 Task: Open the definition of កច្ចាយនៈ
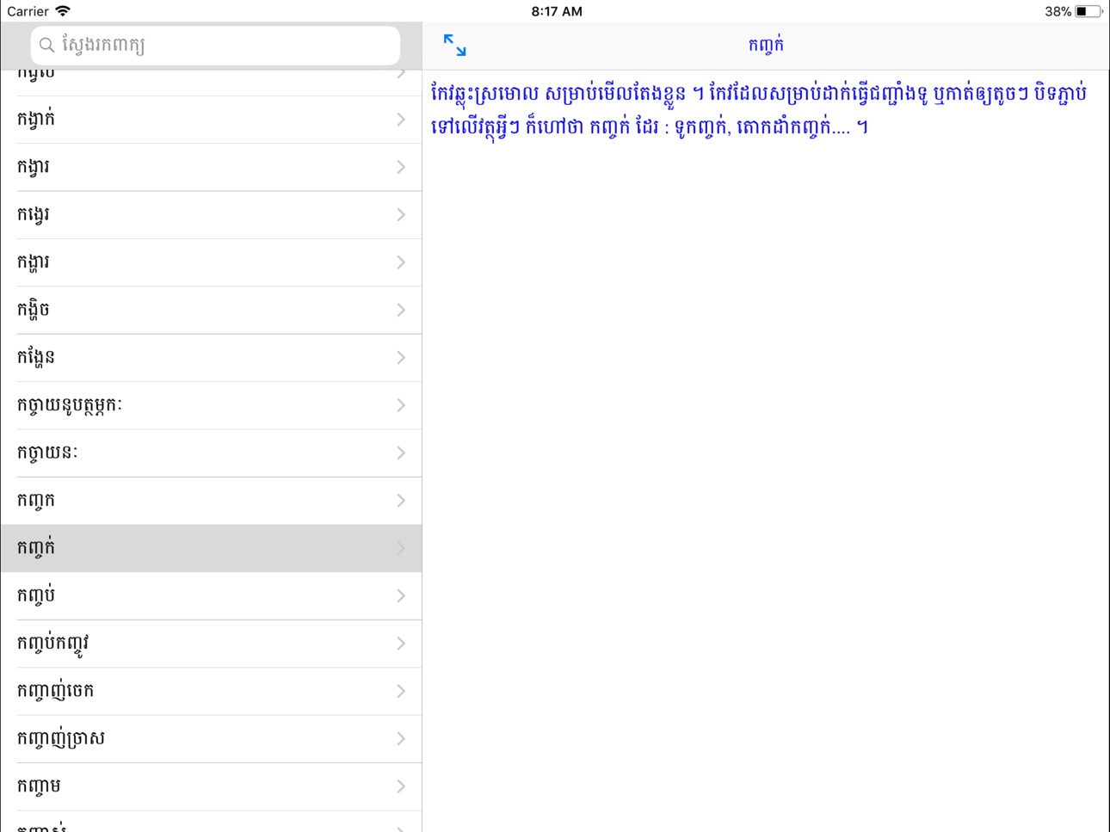click(211, 453)
